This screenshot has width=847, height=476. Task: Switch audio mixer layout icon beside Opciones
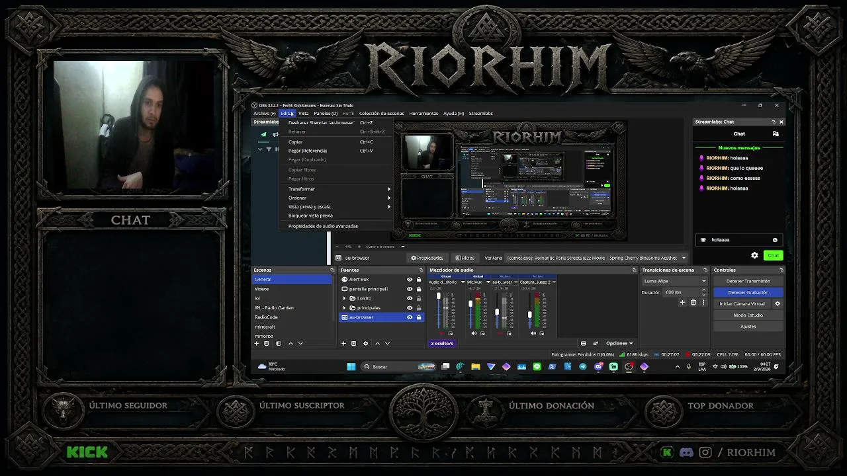(x=583, y=344)
